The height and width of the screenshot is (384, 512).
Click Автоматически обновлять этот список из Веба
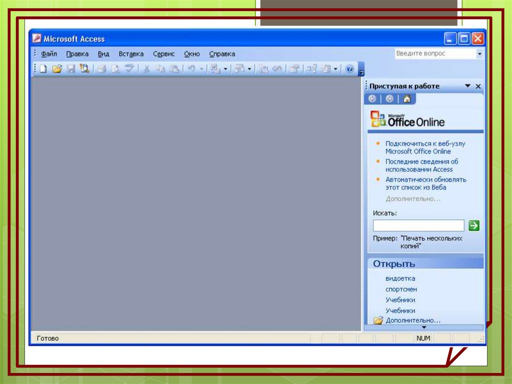[x=426, y=184]
